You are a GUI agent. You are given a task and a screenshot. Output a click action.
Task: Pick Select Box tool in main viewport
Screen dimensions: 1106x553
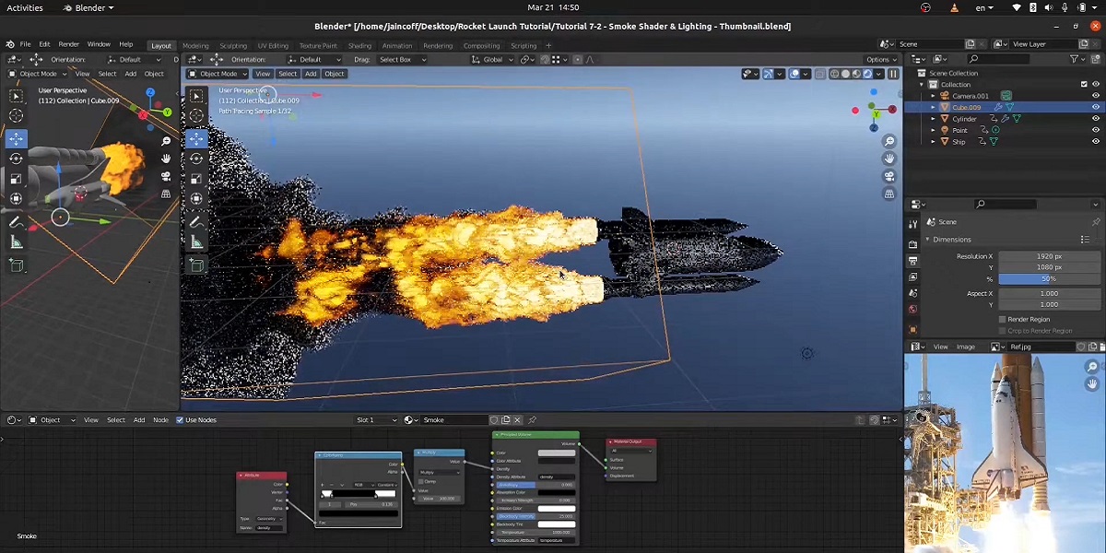196,96
